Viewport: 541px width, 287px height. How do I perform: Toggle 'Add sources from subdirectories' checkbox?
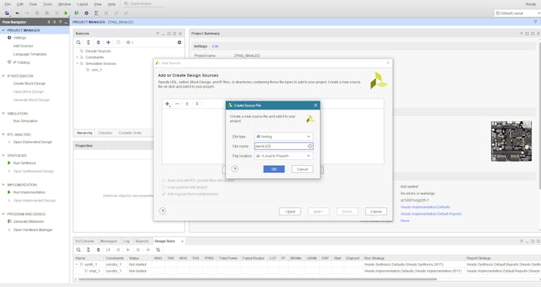point(164,194)
